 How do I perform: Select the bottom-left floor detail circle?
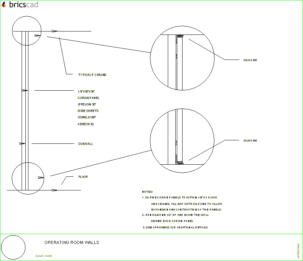click(x=28, y=178)
